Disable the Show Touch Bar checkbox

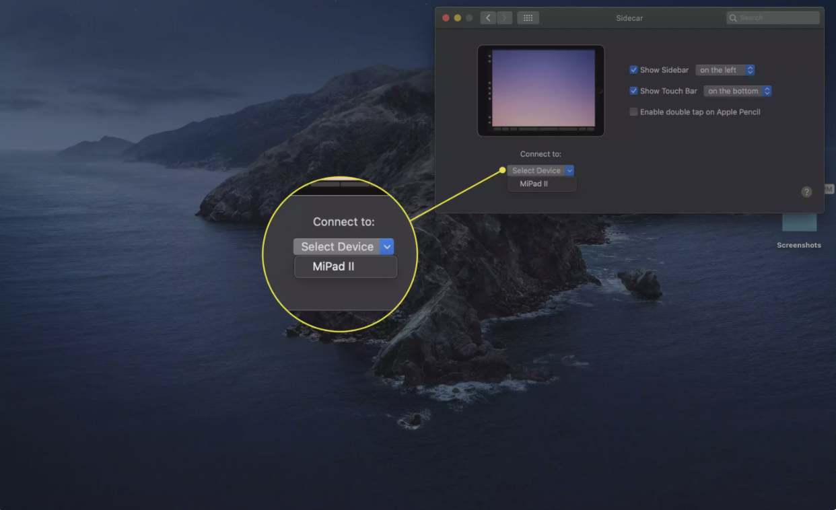tap(633, 91)
